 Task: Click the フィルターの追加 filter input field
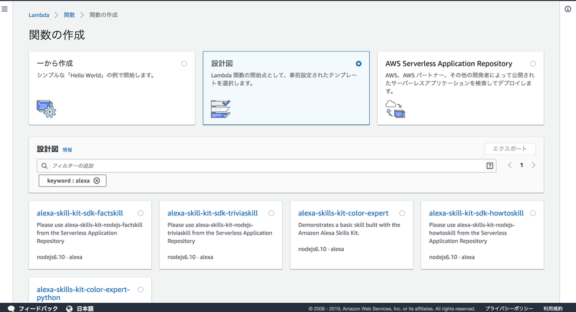click(267, 166)
